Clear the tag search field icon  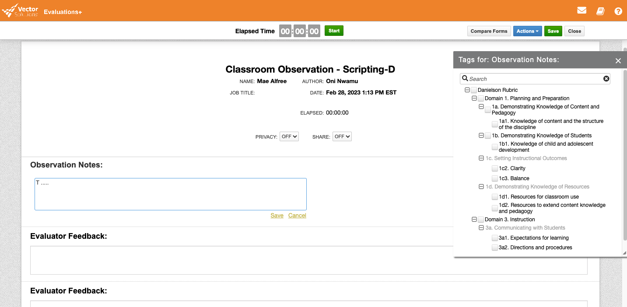click(606, 79)
